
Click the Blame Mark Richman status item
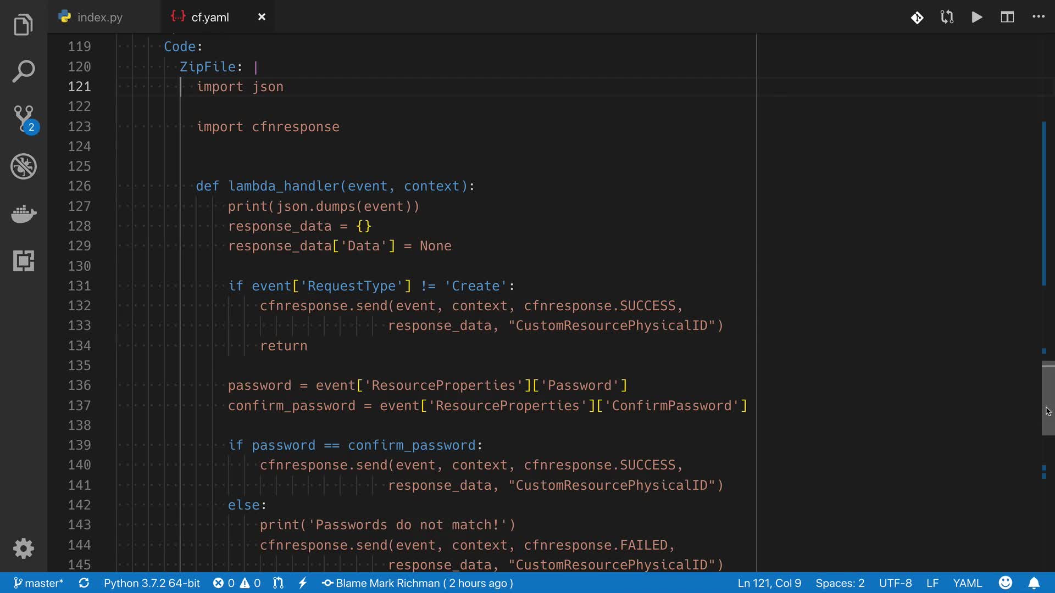coord(418,583)
